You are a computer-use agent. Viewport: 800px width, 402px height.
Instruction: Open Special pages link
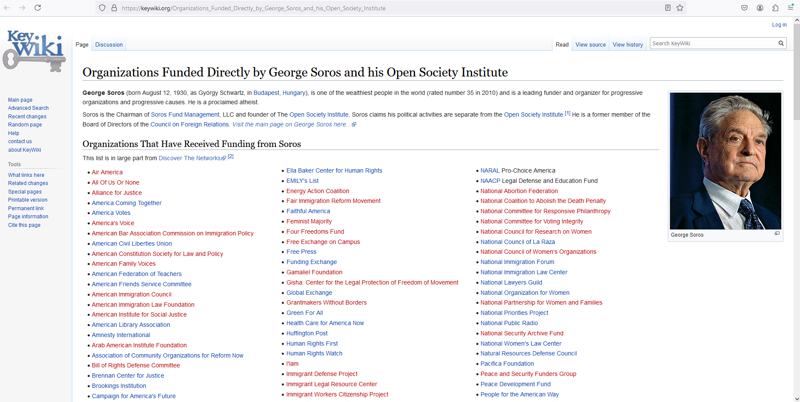[x=25, y=192]
